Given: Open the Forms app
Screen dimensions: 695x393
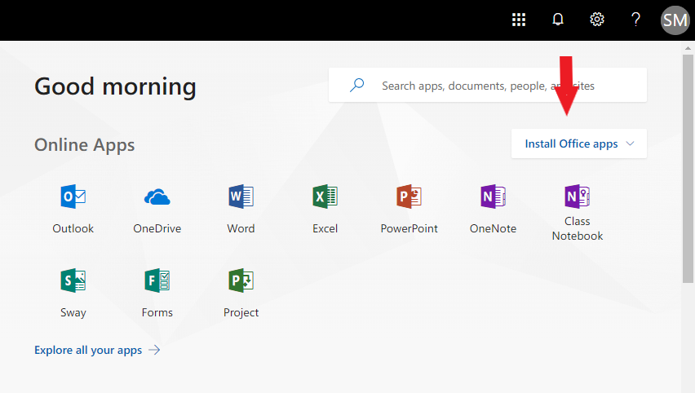Looking at the screenshot, I should pos(157,281).
